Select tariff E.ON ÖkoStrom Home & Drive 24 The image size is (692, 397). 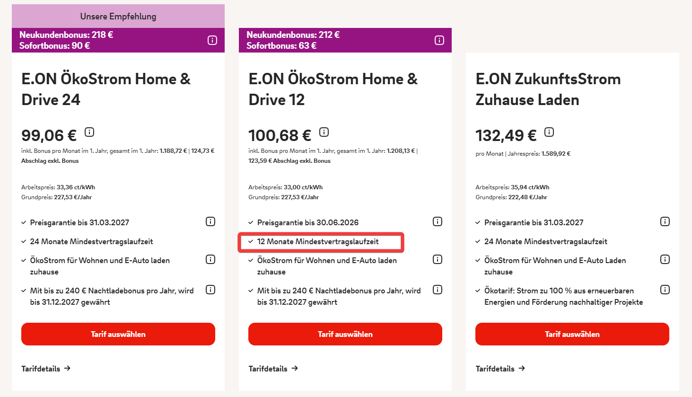coord(118,334)
